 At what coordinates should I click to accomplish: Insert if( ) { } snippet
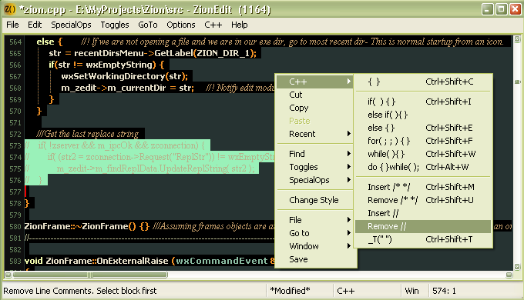pyautogui.click(x=423, y=102)
